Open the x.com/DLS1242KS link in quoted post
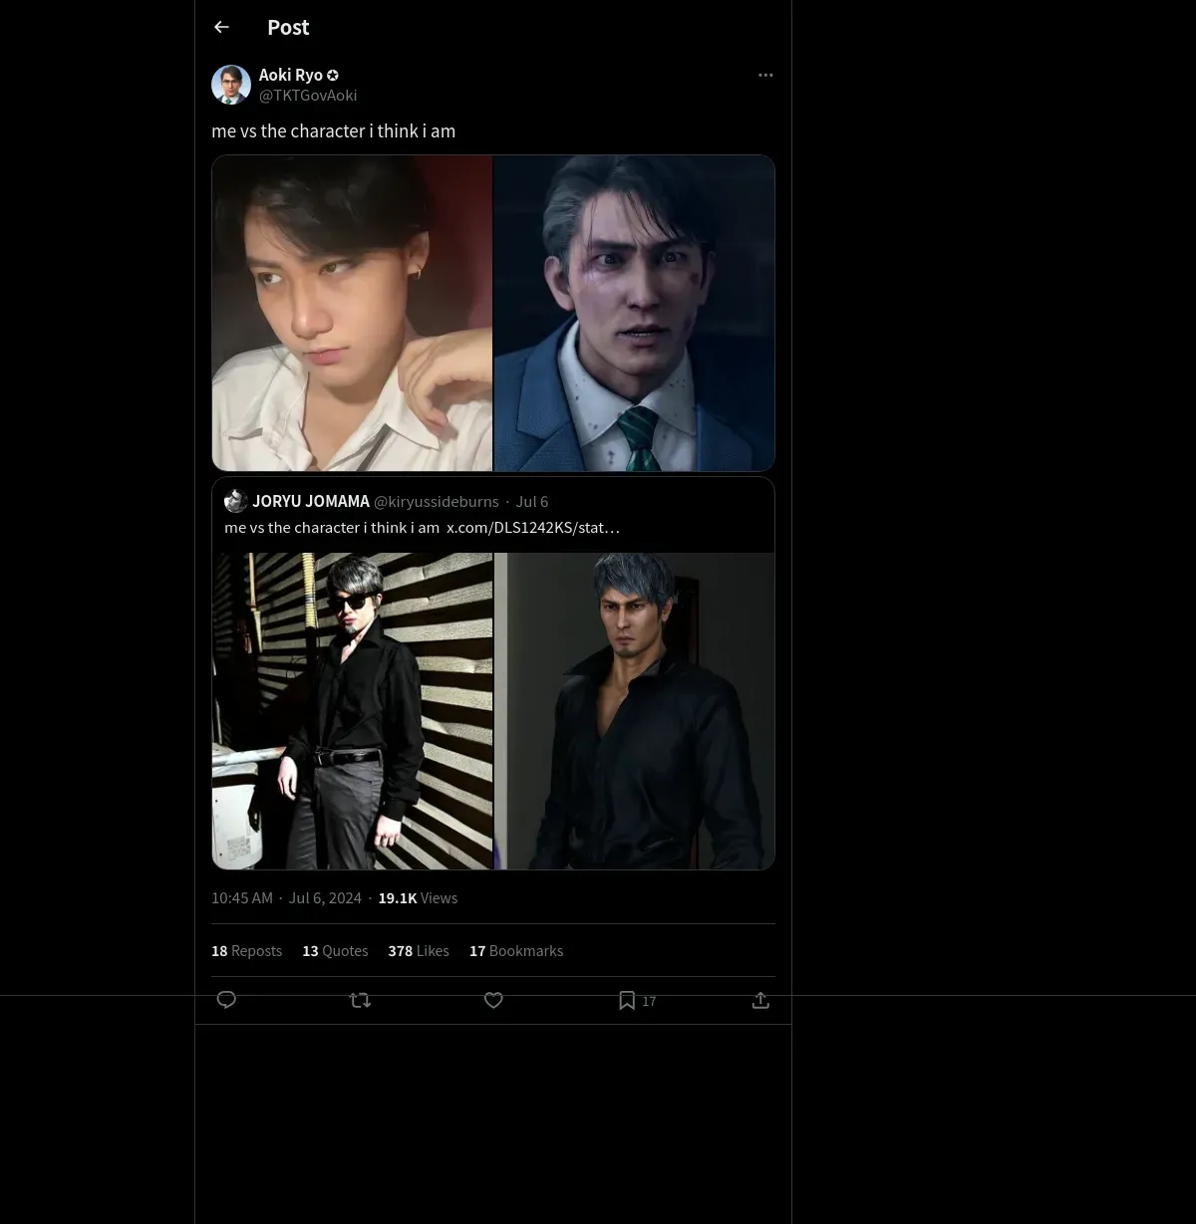 [x=533, y=528]
